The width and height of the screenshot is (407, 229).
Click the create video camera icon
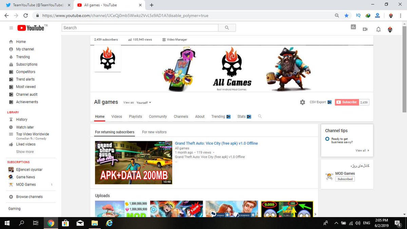pyautogui.click(x=365, y=29)
